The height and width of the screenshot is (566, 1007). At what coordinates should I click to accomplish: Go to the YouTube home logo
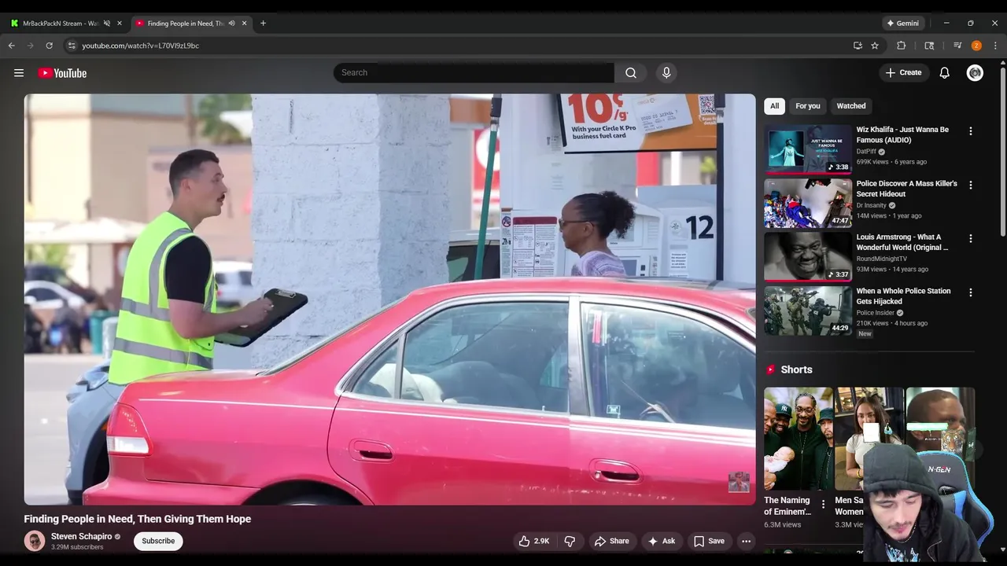[x=62, y=73]
